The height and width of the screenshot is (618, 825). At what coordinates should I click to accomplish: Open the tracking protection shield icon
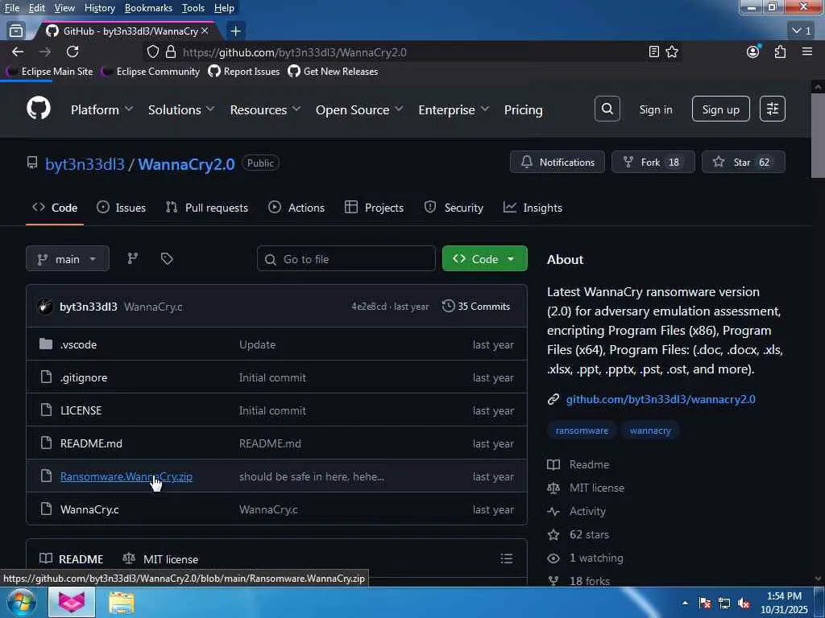(x=152, y=51)
